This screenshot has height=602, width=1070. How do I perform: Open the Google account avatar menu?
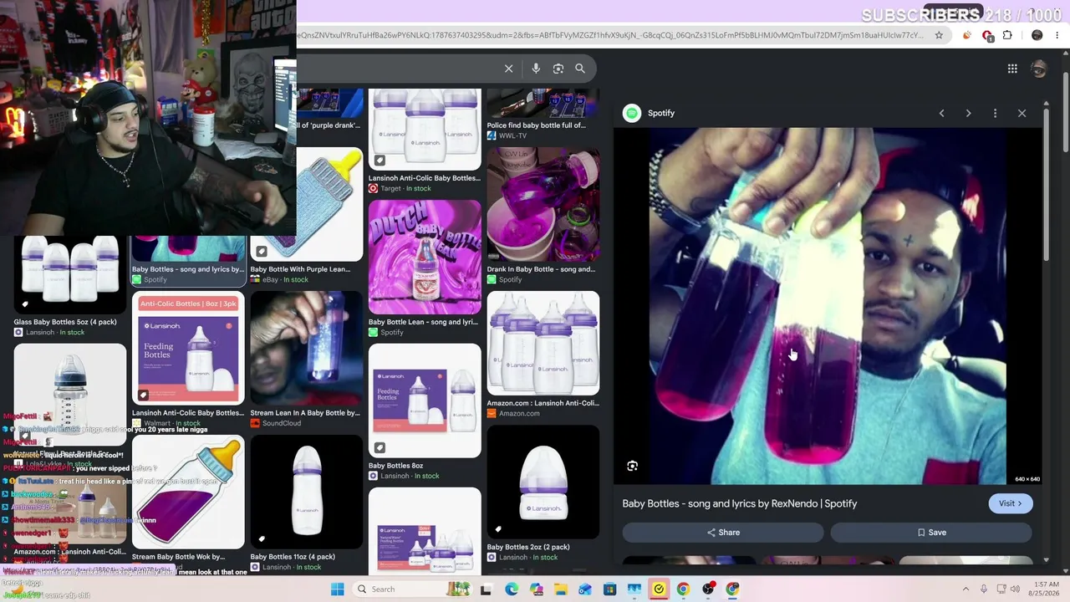coord(1039,69)
